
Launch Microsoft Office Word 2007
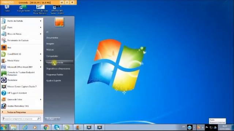[x=22, y=67]
